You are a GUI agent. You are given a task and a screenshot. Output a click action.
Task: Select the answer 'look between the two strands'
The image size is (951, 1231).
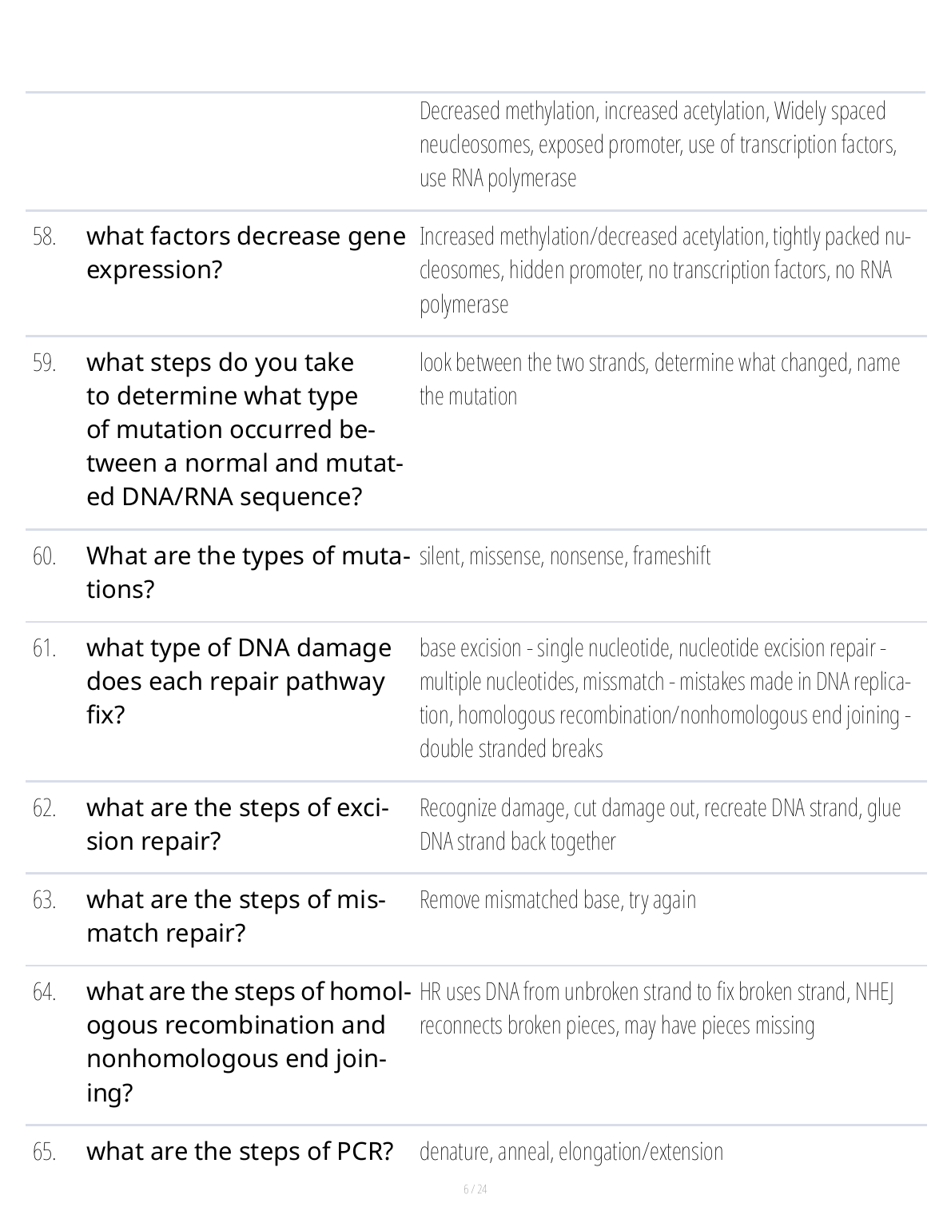click(659, 379)
